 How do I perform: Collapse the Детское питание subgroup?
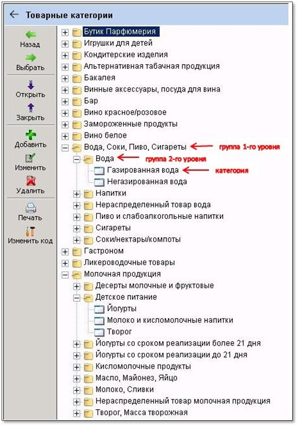77,298
